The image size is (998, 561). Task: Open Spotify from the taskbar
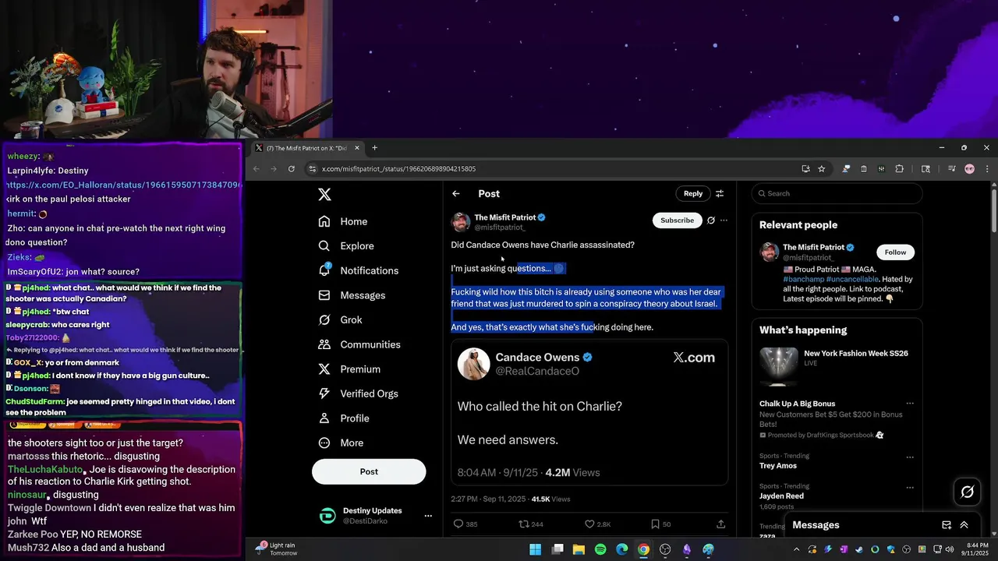pyautogui.click(x=600, y=549)
